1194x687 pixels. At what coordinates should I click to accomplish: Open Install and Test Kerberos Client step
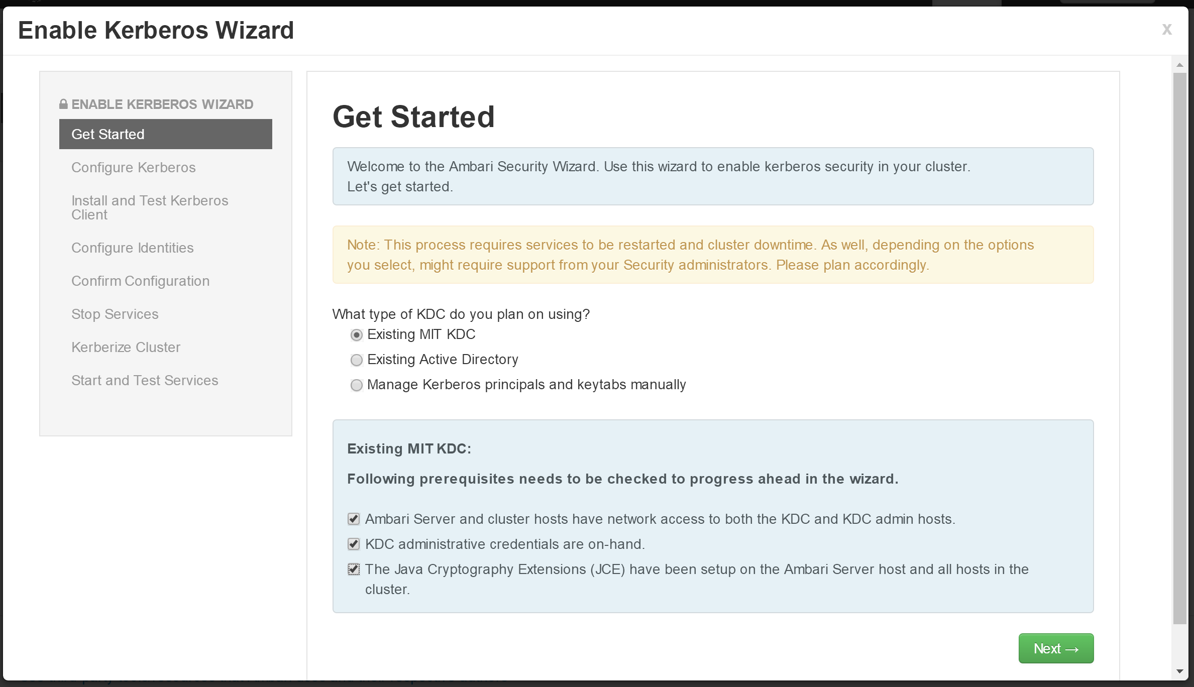tap(150, 207)
